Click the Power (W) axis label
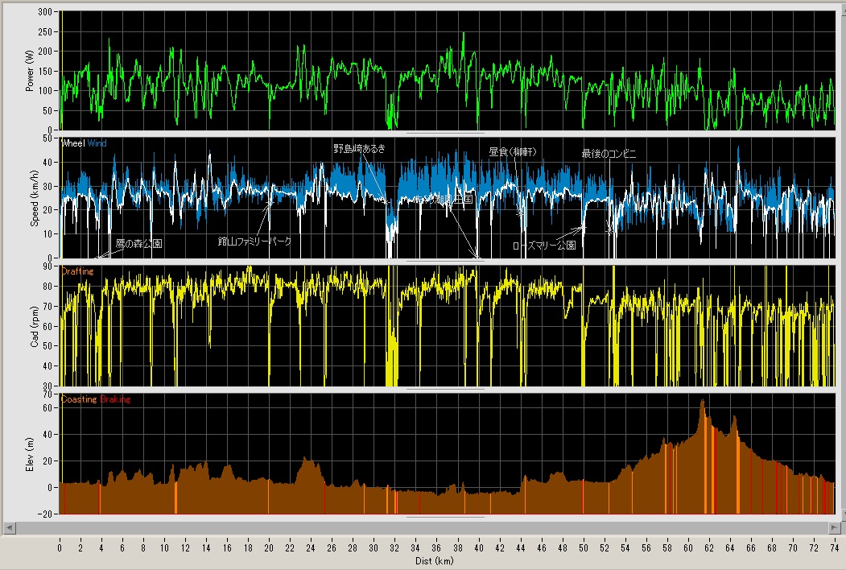 pyautogui.click(x=30, y=70)
